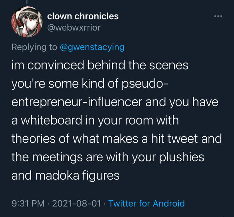This screenshot has height=217, width=234.
Task: Open the three-dot more options menu
Action: (x=218, y=16)
